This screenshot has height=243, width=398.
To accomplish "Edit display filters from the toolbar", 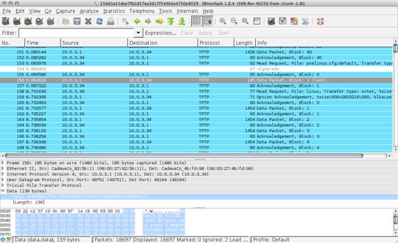I will tap(283, 21).
